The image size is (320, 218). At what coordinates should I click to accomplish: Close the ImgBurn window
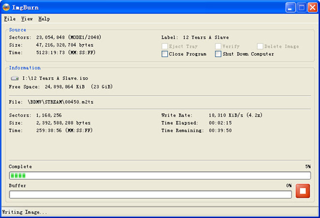313,7
